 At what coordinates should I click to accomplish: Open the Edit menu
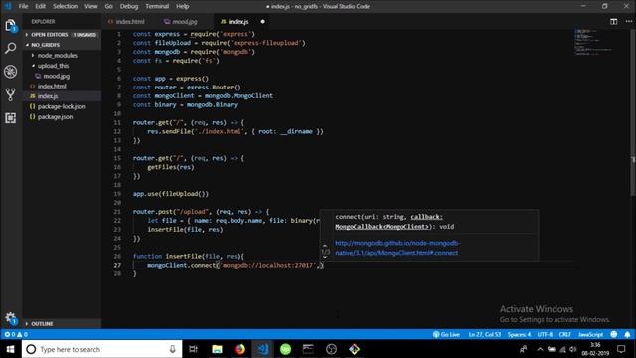pos(40,6)
